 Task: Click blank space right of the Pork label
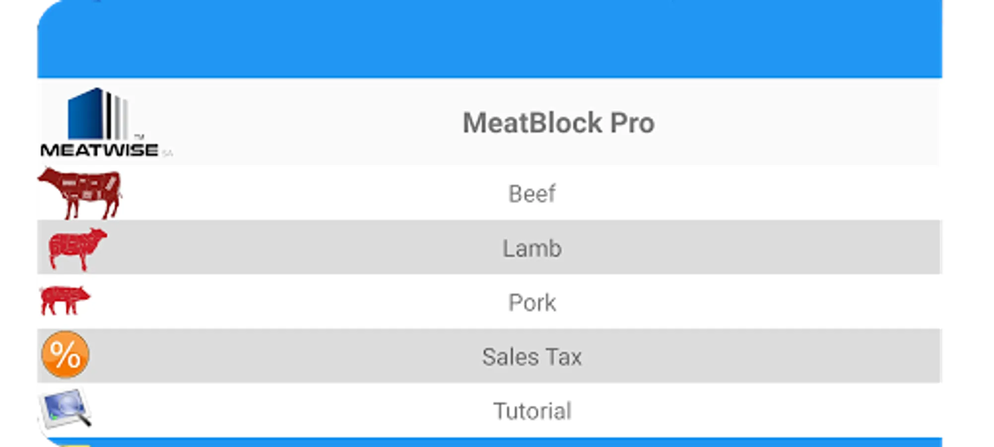coord(744,302)
